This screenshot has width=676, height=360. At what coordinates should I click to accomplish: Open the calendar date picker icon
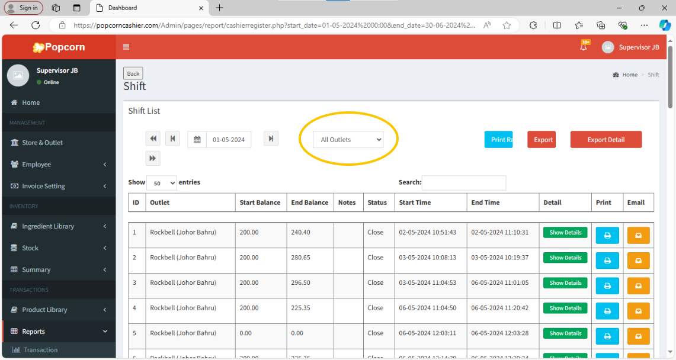pyautogui.click(x=197, y=140)
